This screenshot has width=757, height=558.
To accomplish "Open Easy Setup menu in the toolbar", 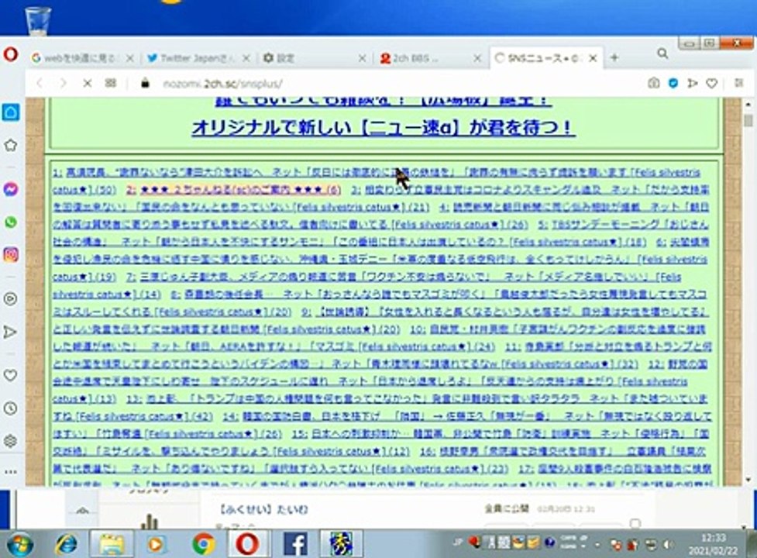I will click(x=738, y=83).
